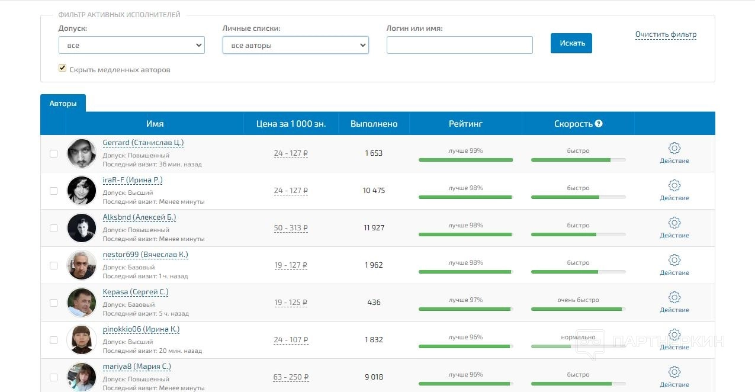This screenshot has height=392, width=755.
Task: Tick the checkbox for nestor699's row
Action: click(54, 265)
